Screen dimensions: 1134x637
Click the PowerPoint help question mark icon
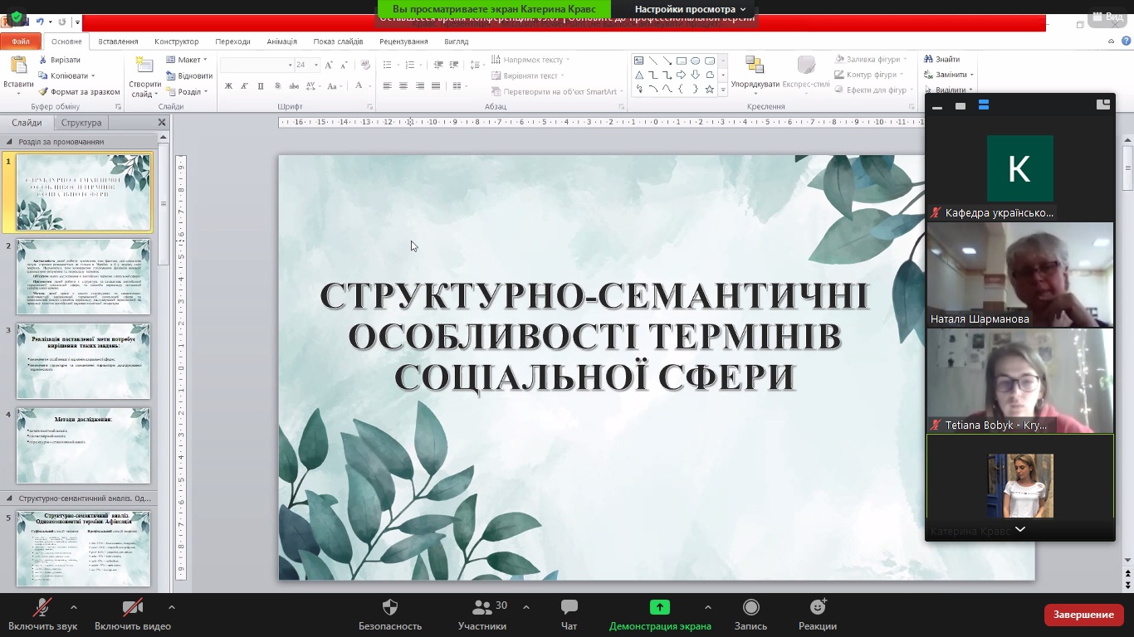[1125, 41]
